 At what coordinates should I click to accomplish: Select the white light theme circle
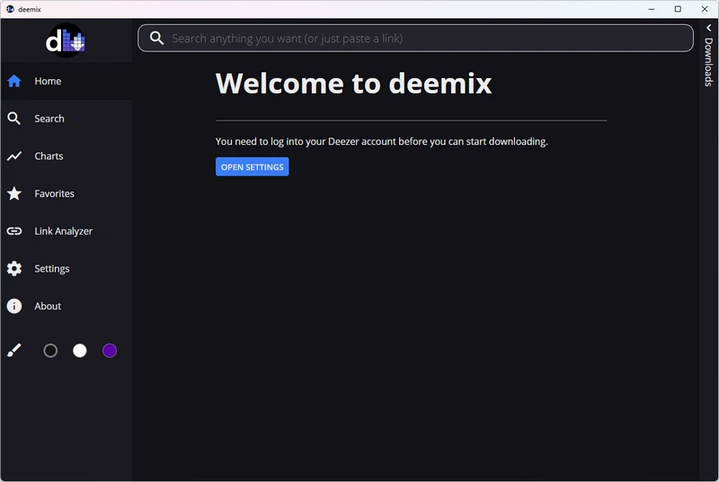80,351
